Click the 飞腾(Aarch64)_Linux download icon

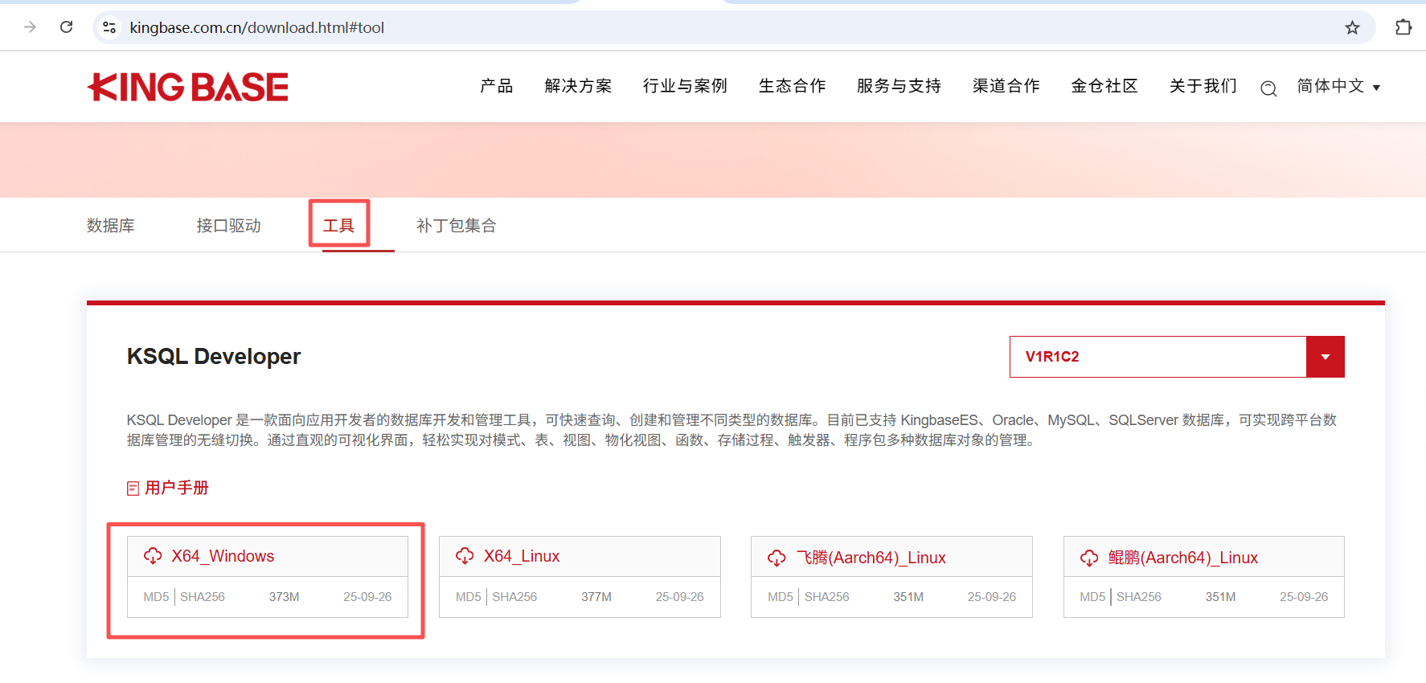click(x=777, y=558)
